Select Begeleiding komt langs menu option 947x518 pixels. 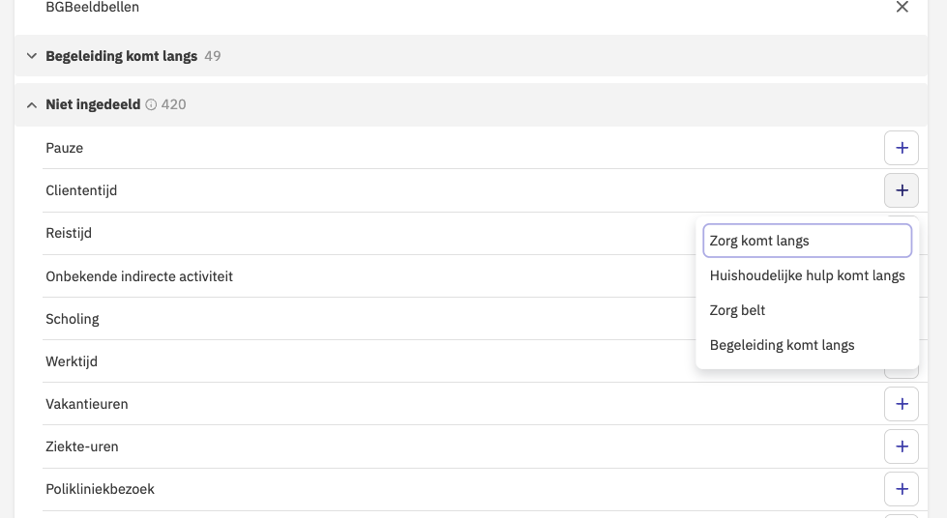pos(807,345)
